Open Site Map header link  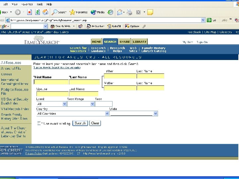point(210,32)
